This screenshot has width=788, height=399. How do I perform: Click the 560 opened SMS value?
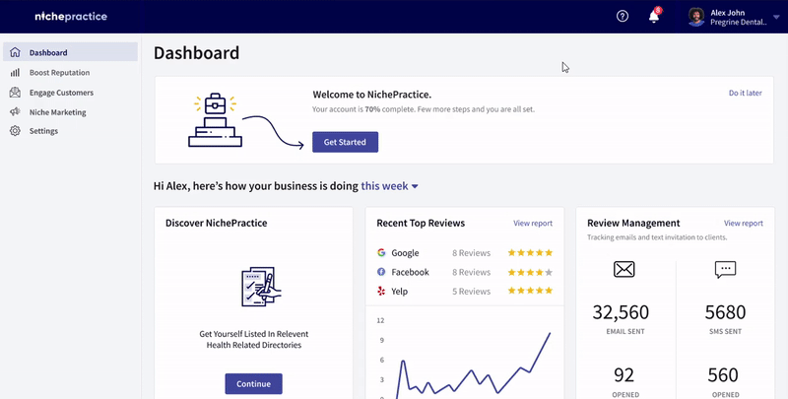click(x=723, y=375)
